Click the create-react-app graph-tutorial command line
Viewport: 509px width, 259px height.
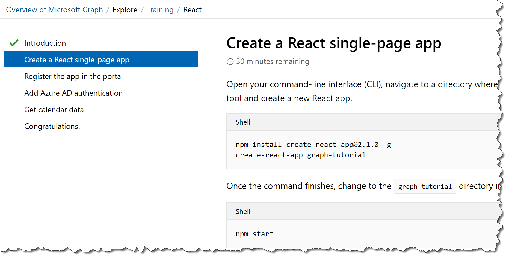[300, 155]
